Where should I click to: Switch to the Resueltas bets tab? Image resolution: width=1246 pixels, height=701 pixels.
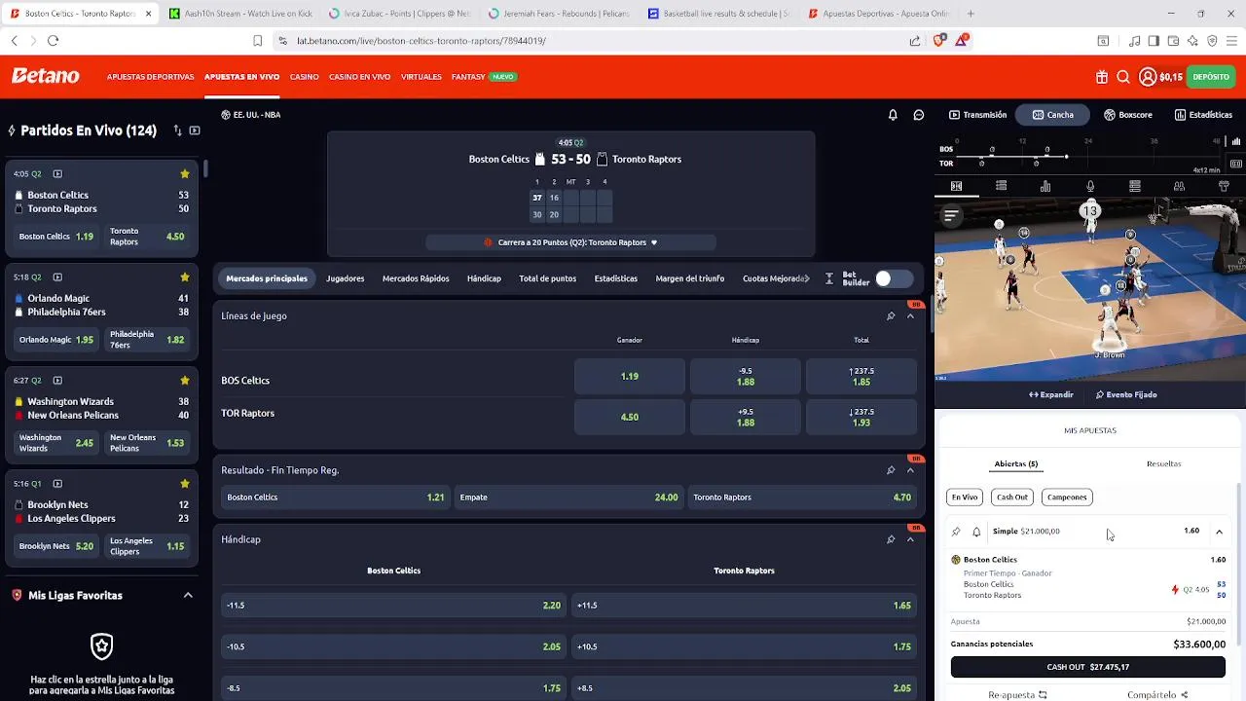coord(1164,463)
